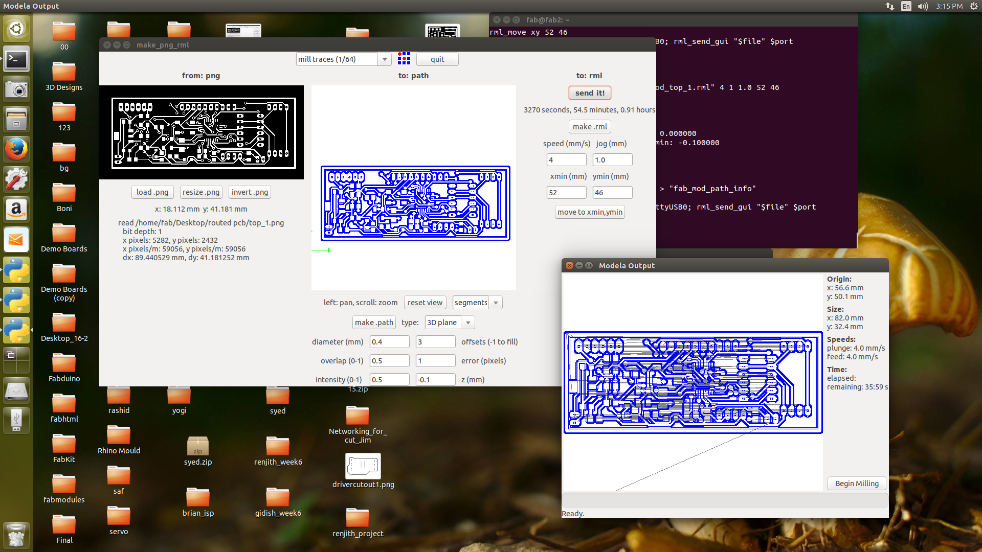Open the Trash in the launcher
This screenshot has height=552, width=982.
[16, 535]
